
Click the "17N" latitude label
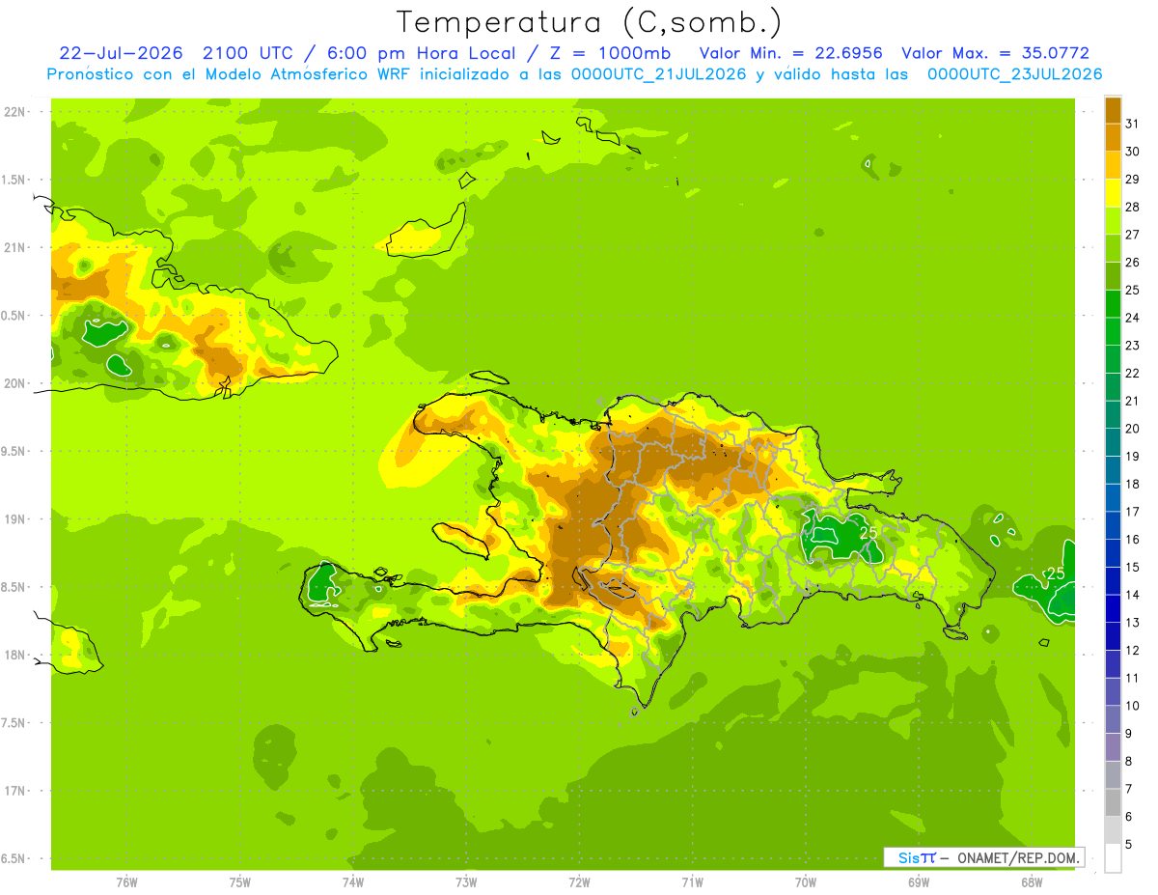(15, 791)
